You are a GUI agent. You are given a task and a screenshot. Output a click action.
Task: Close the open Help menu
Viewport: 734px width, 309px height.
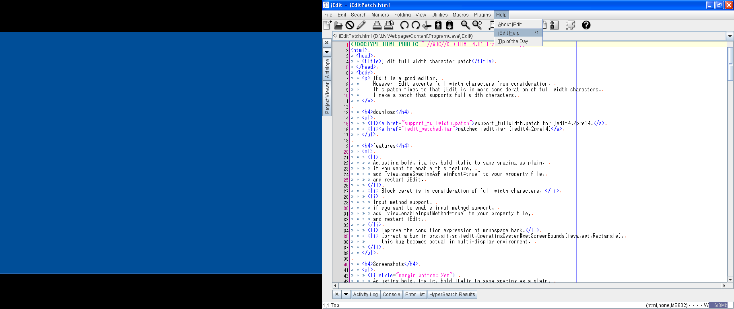pos(501,15)
